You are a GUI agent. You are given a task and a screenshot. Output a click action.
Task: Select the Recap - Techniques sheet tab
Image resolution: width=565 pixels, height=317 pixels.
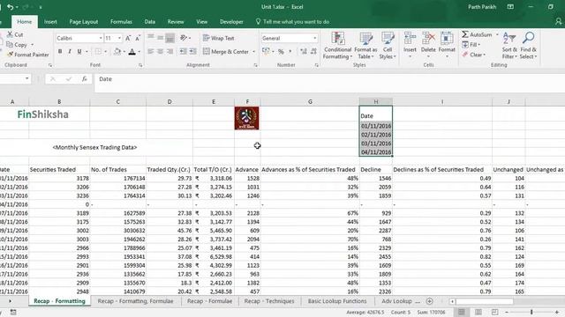click(269, 301)
